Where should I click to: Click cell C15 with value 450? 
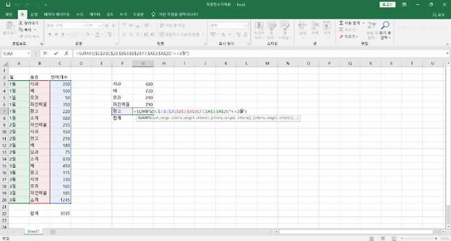coord(60,166)
